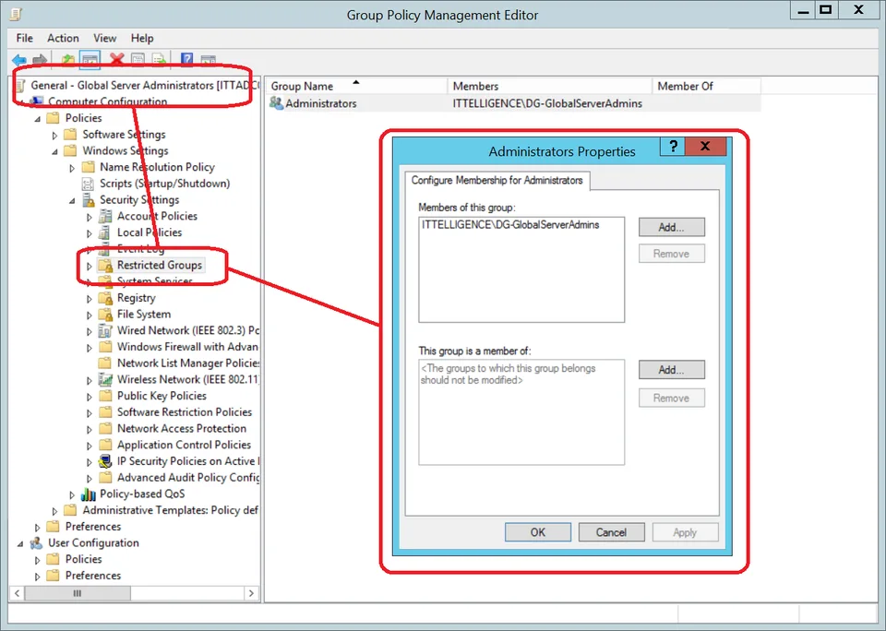
Task: Select the Restricted Groups tree item
Action: [x=160, y=265]
